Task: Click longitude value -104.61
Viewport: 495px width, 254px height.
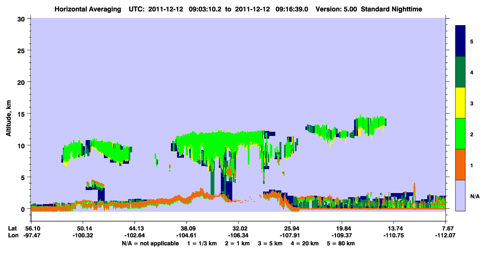Action: coord(187,235)
